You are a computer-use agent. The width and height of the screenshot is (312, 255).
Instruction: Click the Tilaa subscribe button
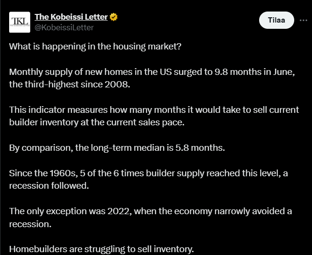(x=276, y=20)
